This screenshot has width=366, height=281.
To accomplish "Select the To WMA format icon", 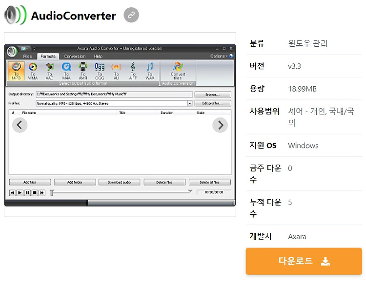I will point(33,71).
